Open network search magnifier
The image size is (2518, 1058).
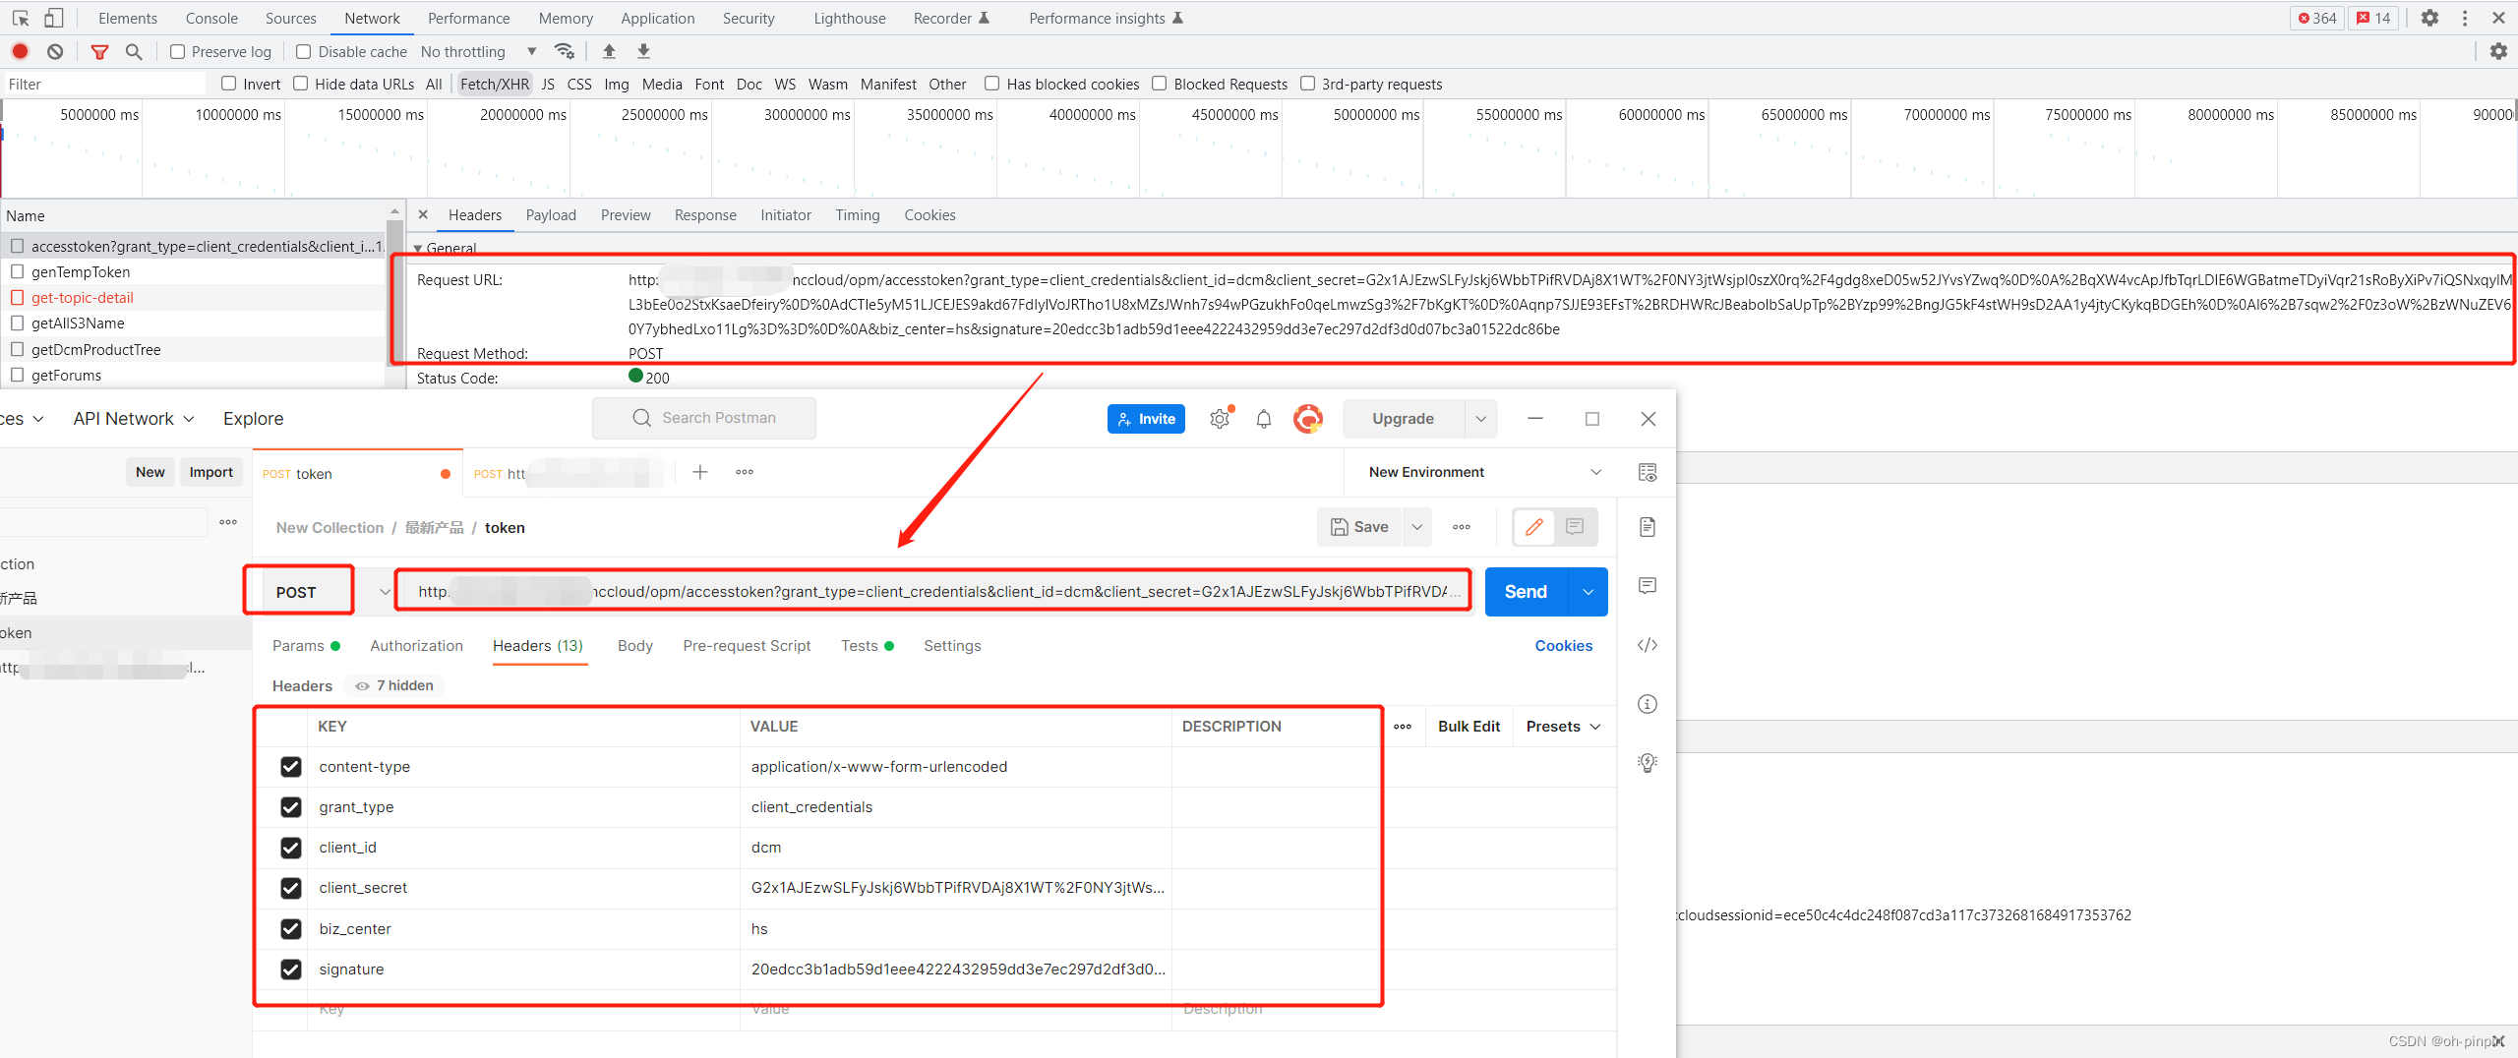coord(134,51)
